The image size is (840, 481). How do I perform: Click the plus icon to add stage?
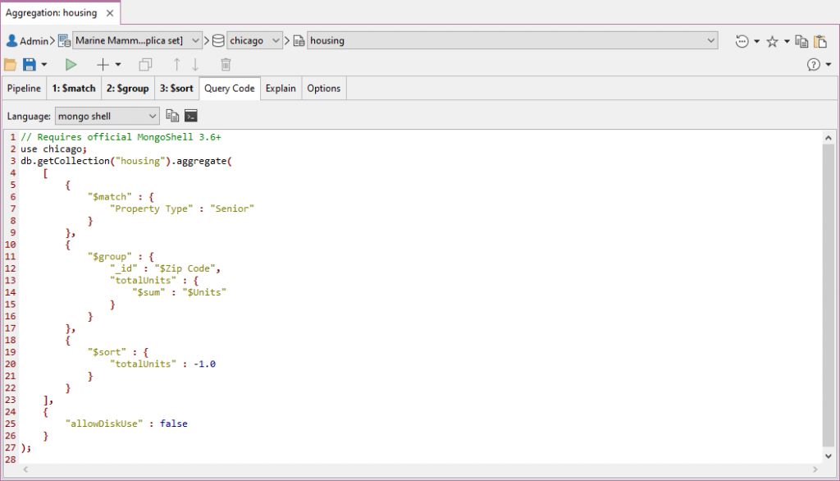point(103,64)
